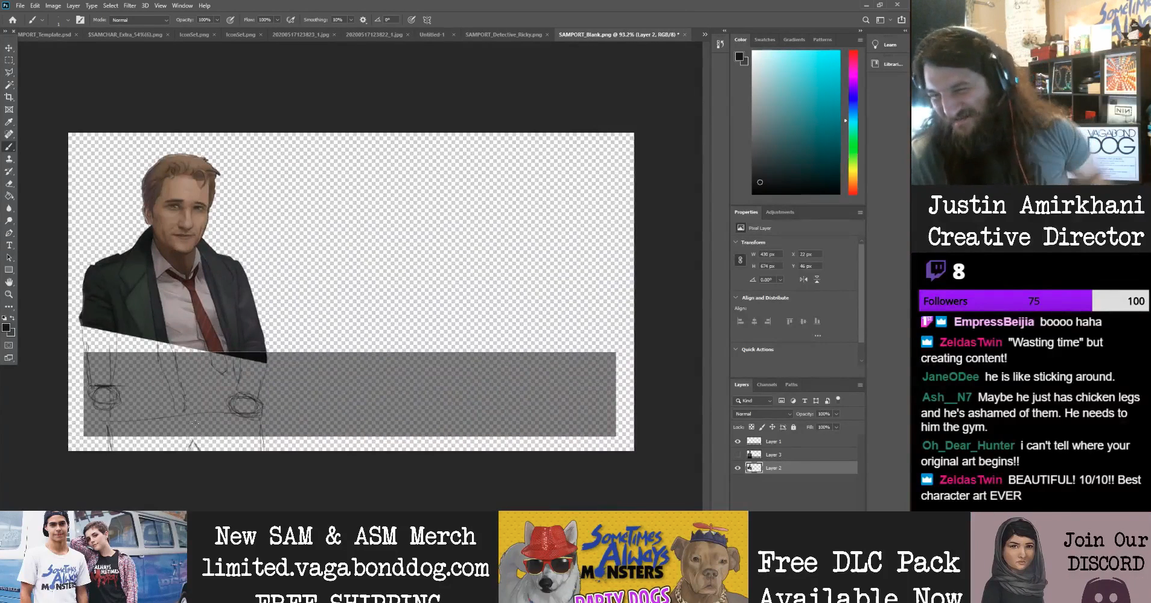Select the Dodge tool
Screen dimensions: 1151x603
point(9,221)
